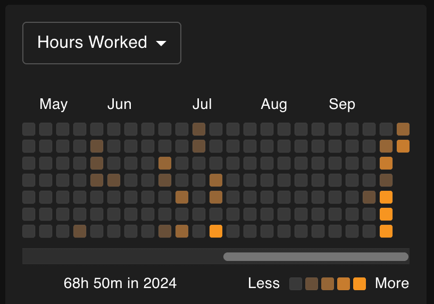This screenshot has height=304, width=434.
Task: Click the middle swatch of the legend
Action: (328, 284)
